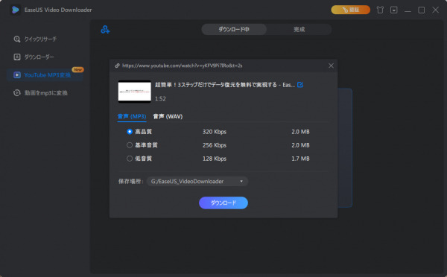The width and height of the screenshot is (447, 277).
Task: Close the download options dialog
Action: pyautogui.click(x=331, y=66)
